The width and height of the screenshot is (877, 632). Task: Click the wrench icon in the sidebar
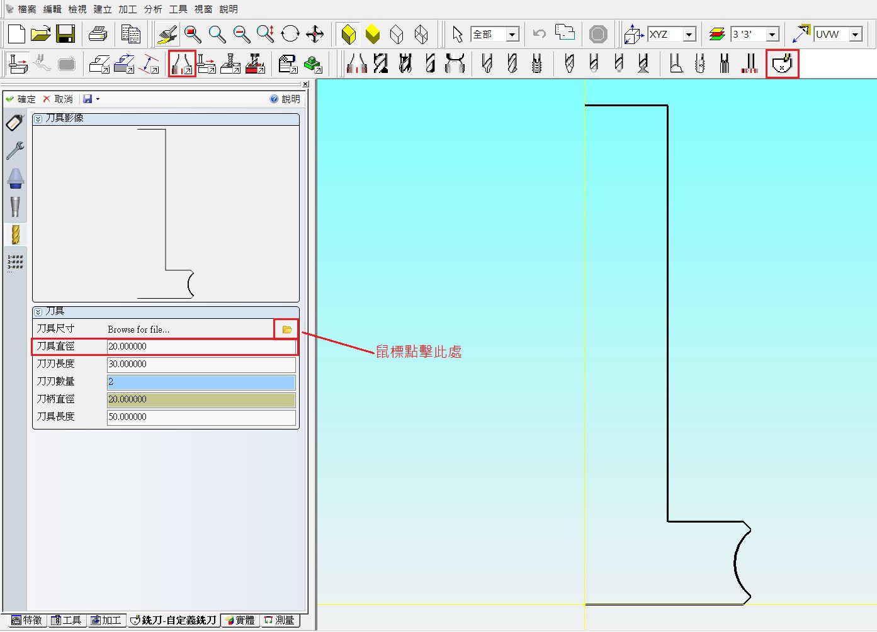[x=15, y=150]
